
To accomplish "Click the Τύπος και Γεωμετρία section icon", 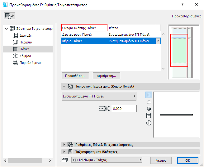I will 70,86.
